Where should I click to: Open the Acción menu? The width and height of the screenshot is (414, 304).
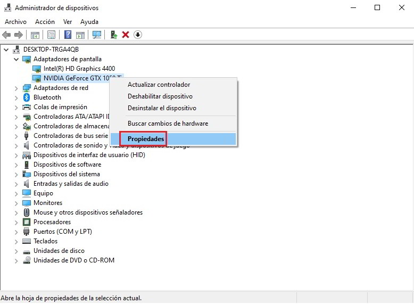(45, 22)
